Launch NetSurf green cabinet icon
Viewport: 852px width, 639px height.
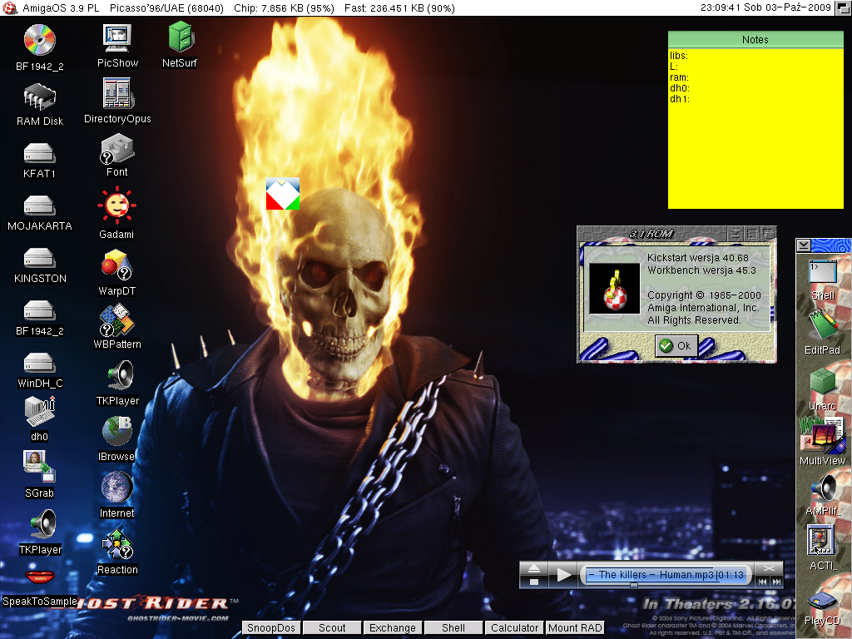tap(180, 37)
